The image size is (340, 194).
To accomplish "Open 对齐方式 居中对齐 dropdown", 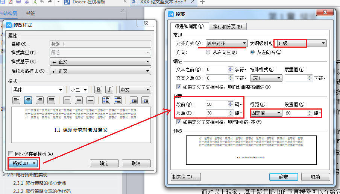I will tap(226, 43).
